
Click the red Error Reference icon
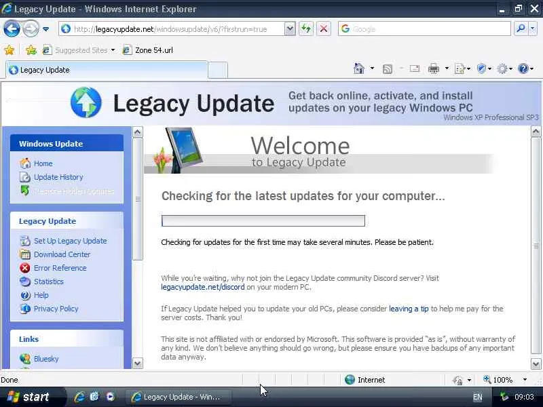[x=25, y=268]
